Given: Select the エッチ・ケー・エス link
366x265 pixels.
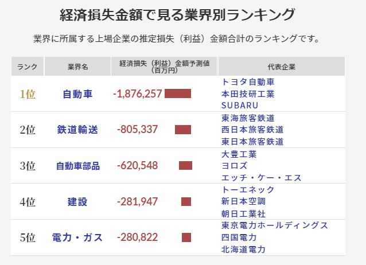Looking at the screenshot, I should (261, 178).
